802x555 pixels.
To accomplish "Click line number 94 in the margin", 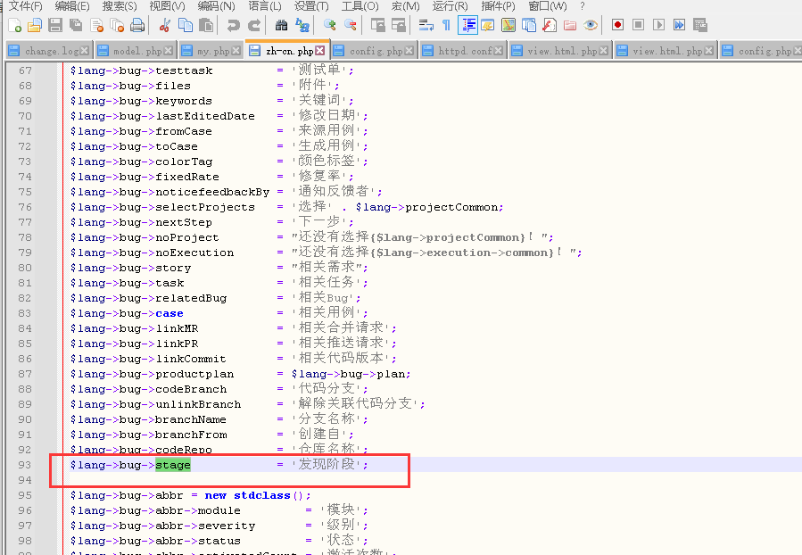I will [24, 480].
